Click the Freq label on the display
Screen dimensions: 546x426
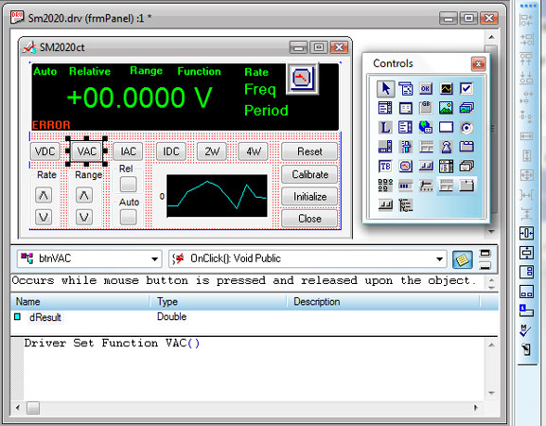tap(260, 90)
